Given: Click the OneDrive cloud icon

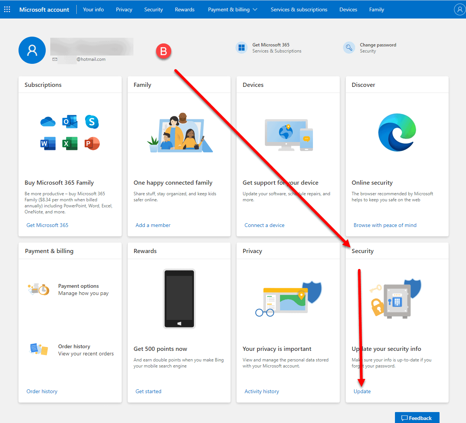Looking at the screenshot, I should [x=48, y=122].
